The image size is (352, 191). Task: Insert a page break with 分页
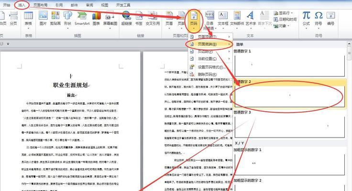[x=13, y=19]
